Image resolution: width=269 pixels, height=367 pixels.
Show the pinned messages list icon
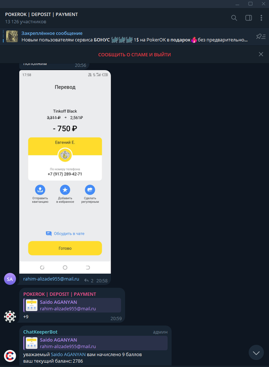(x=261, y=37)
